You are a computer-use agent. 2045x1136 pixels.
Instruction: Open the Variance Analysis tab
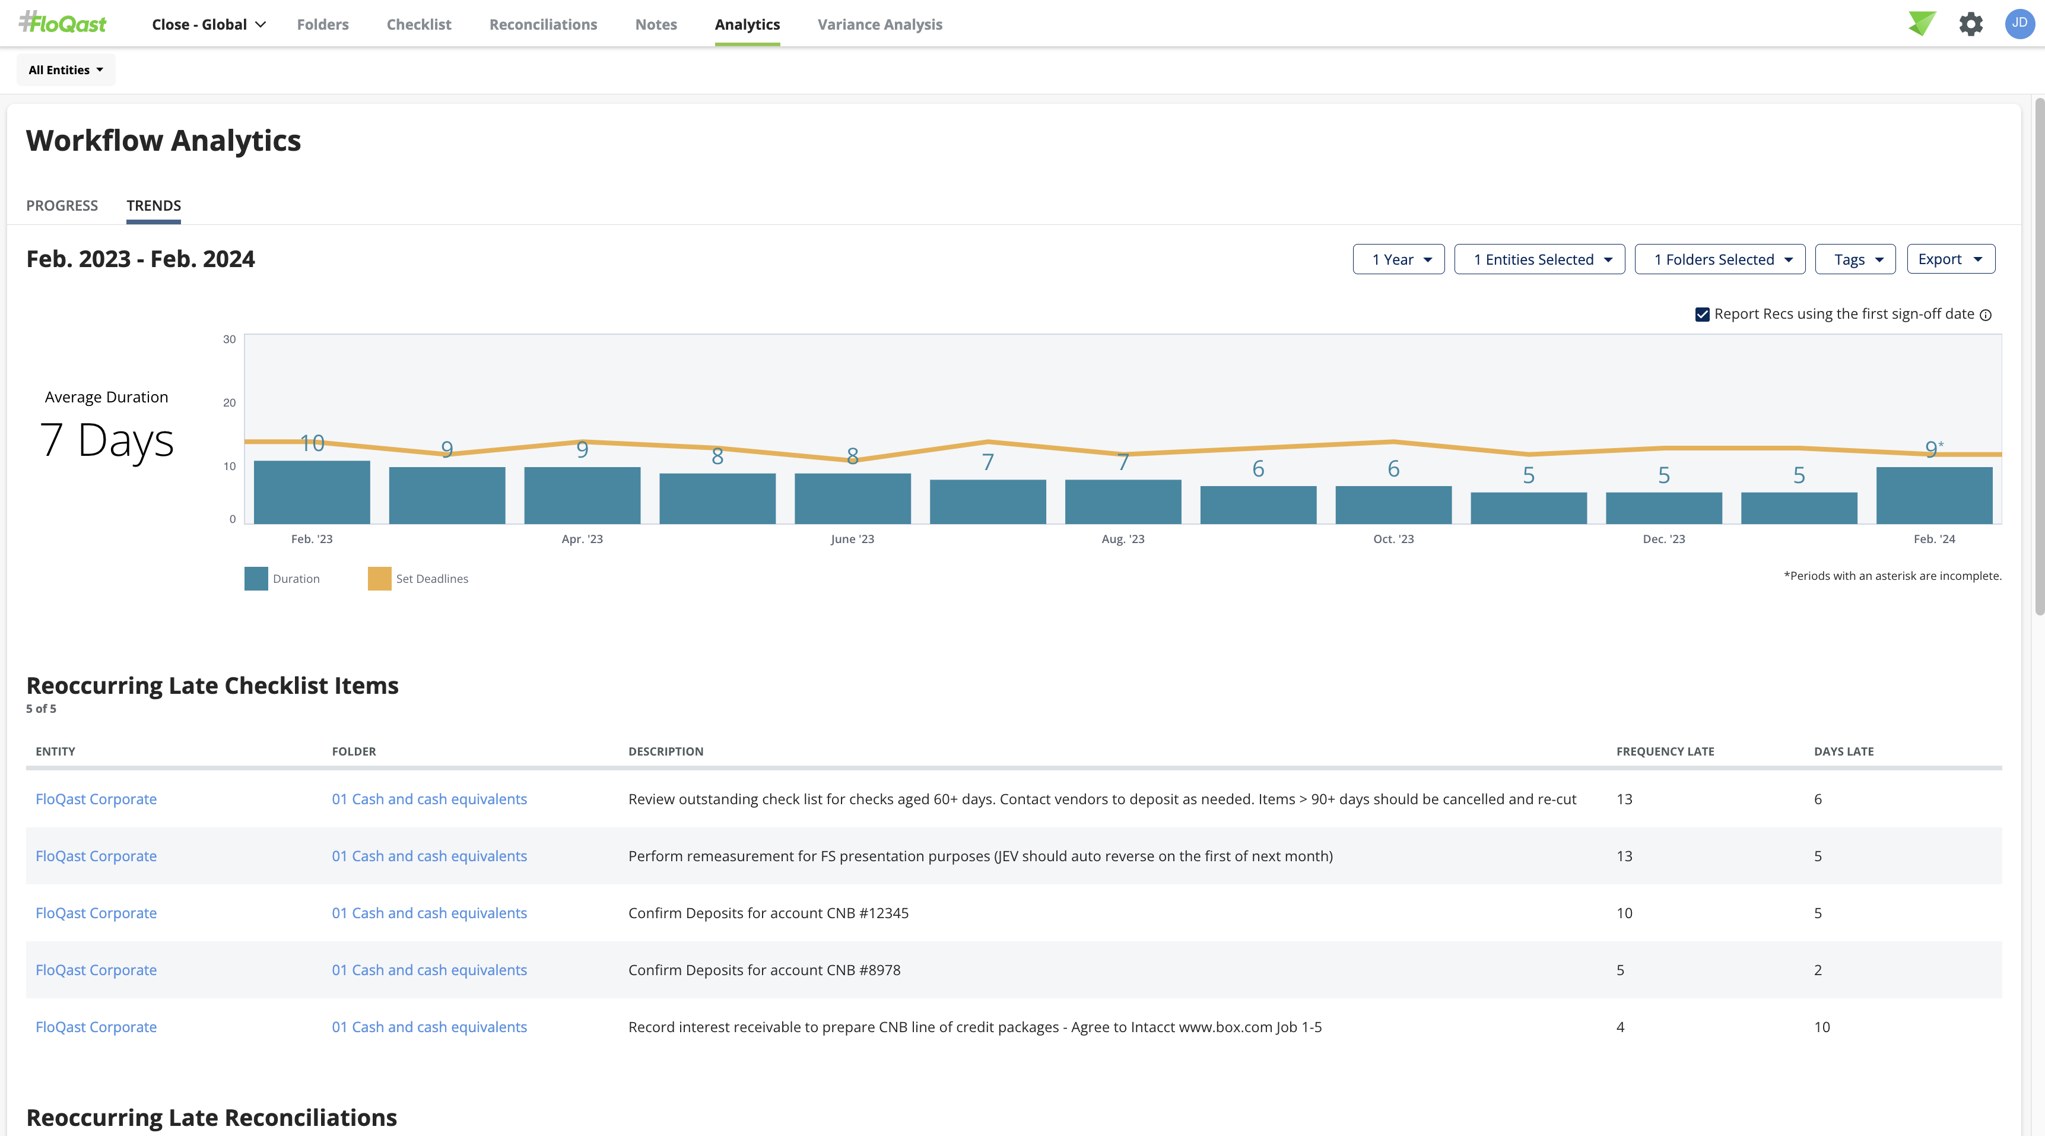coord(879,24)
